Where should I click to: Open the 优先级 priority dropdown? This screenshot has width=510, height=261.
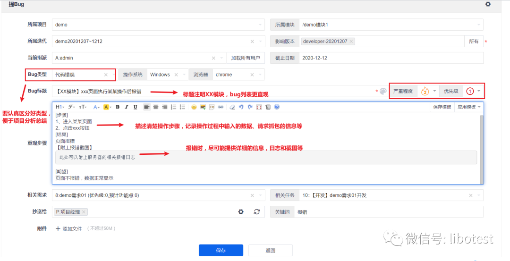pyautogui.click(x=473, y=92)
